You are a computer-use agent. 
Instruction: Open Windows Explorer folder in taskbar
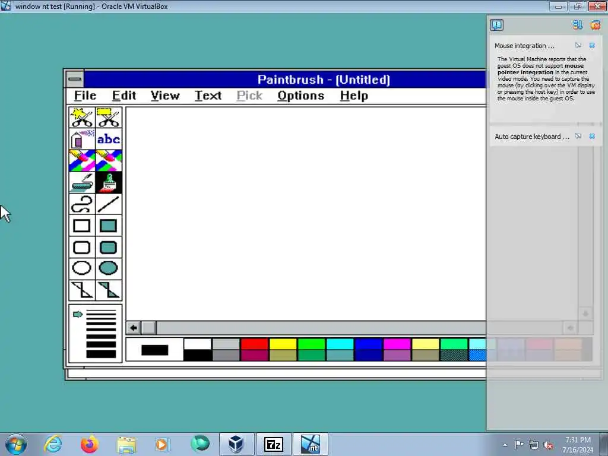coord(126,445)
